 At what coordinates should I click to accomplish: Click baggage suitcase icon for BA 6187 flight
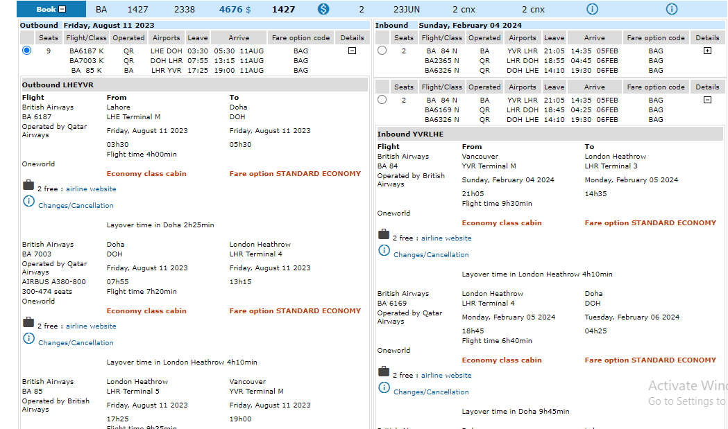(x=28, y=185)
